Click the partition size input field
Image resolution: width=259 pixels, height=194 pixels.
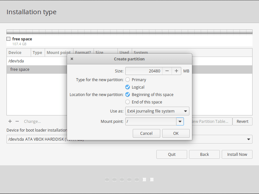click(x=146, y=71)
